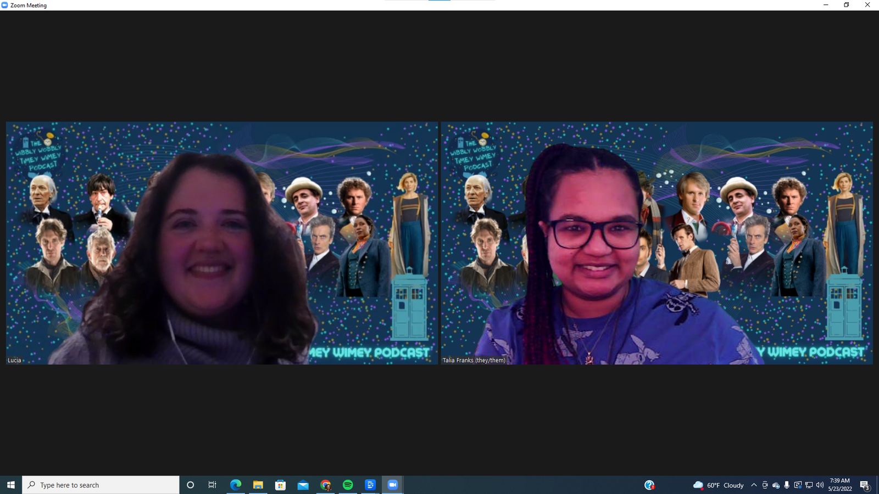
Task: Open the notification center with 3 alerts
Action: [x=865, y=485]
